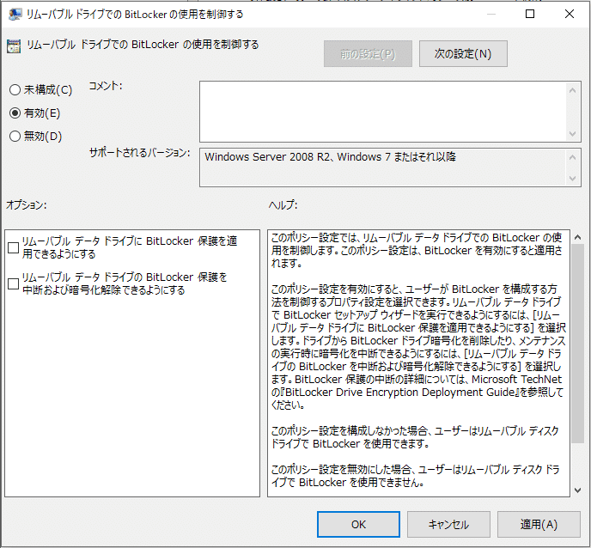Maximize the policy dialog window
Image resolution: width=591 pixels, height=548 pixels.
(530, 14)
